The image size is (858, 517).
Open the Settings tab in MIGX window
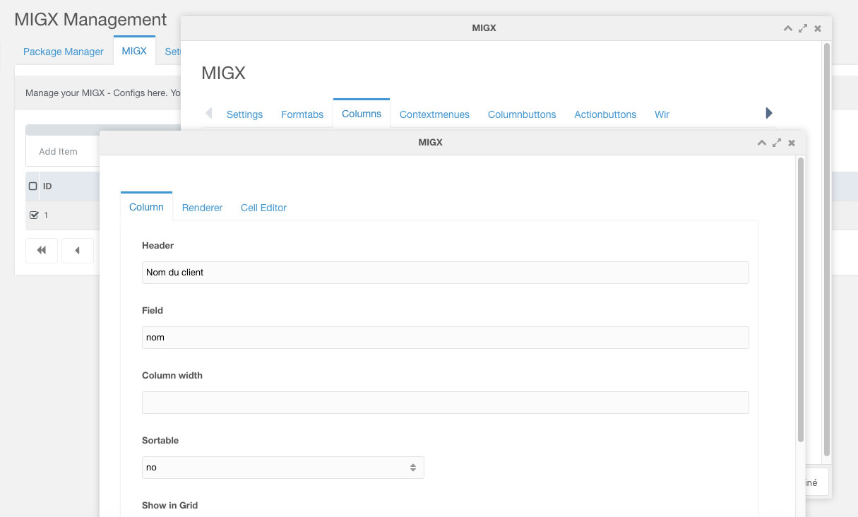click(244, 114)
